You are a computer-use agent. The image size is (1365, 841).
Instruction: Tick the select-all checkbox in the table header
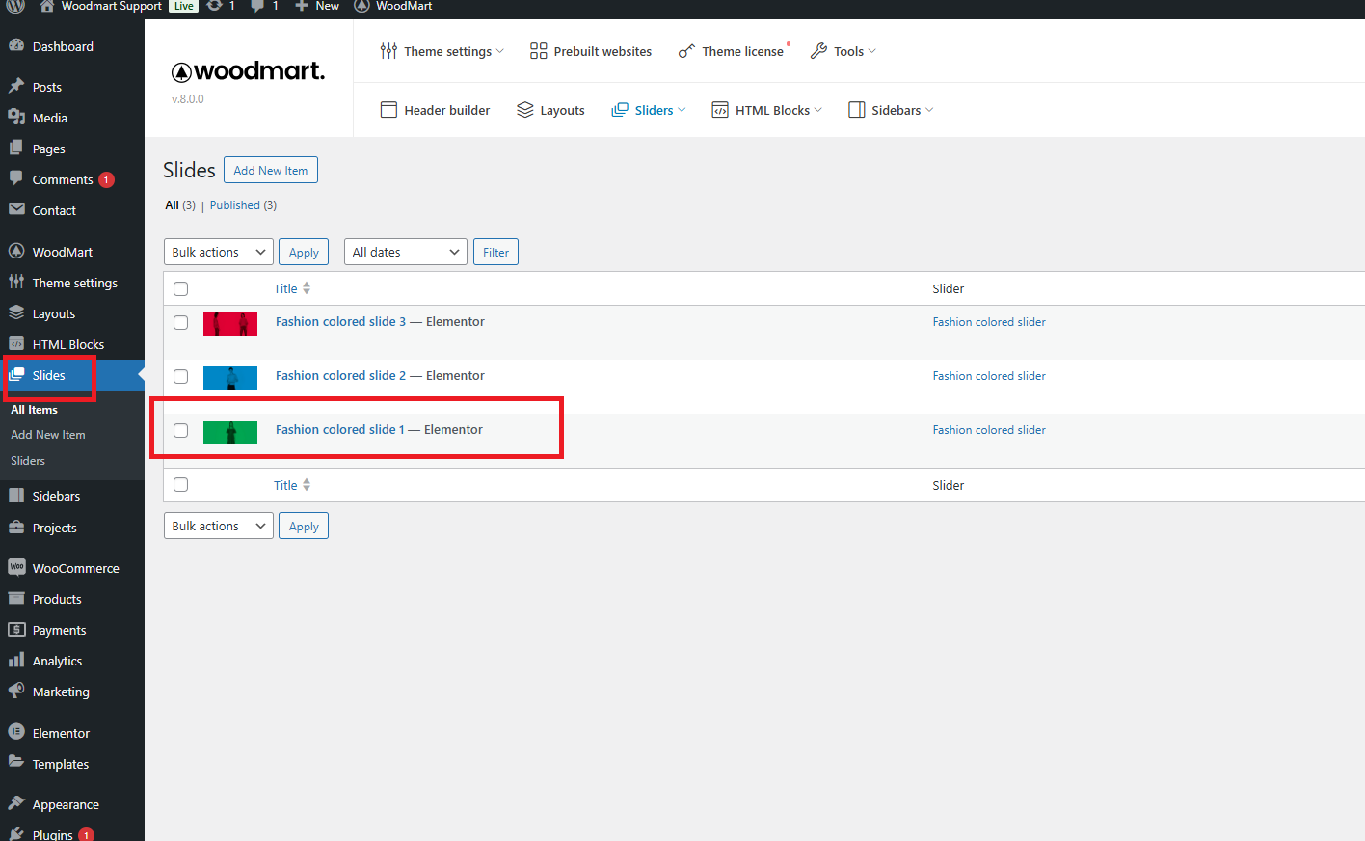(x=180, y=288)
